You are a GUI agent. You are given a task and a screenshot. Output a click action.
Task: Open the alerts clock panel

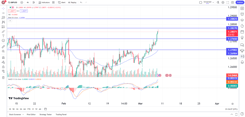[242, 14]
